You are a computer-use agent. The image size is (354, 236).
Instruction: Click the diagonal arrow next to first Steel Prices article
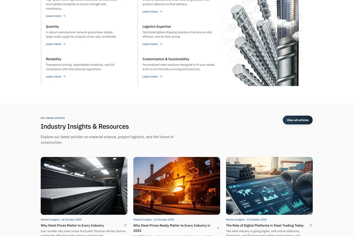click(x=125, y=225)
